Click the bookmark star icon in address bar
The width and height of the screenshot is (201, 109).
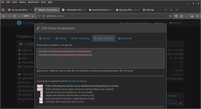click(x=170, y=16)
